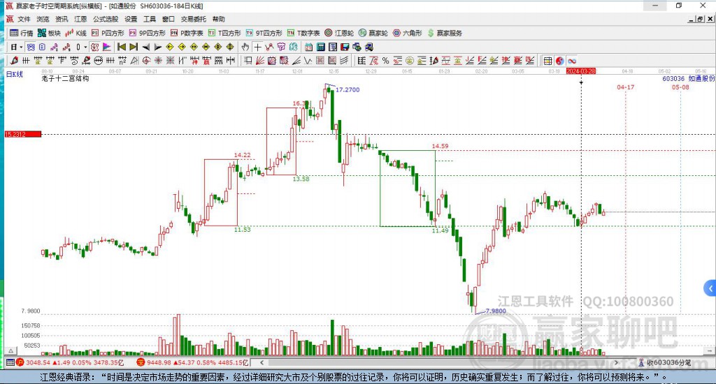The image size is (716, 384).
Task: Open the calendar date icon
Action: tap(308, 47)
